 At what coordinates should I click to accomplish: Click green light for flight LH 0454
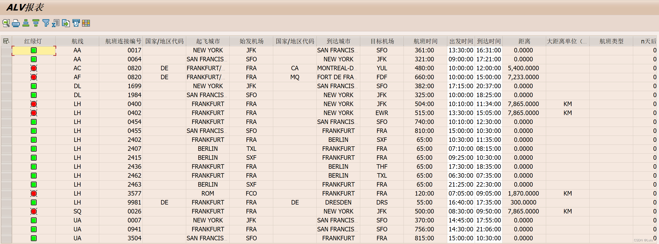tap(34, 122)
